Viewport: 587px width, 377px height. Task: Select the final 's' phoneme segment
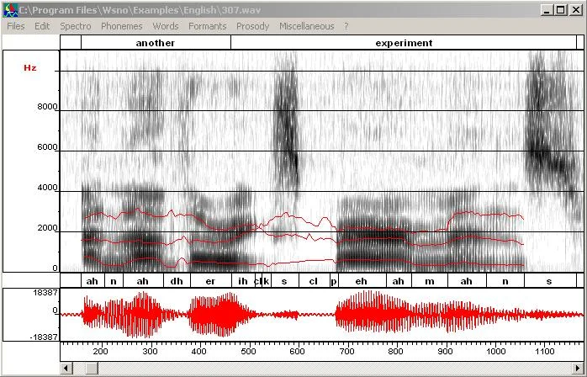point(549,281)
